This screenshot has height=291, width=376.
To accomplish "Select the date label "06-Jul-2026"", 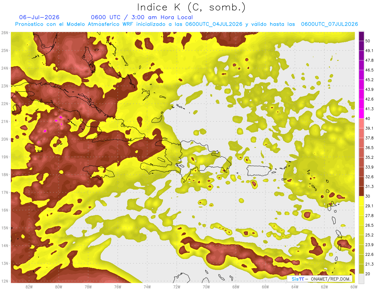I will pyautogui.click(x=39, y=17).
